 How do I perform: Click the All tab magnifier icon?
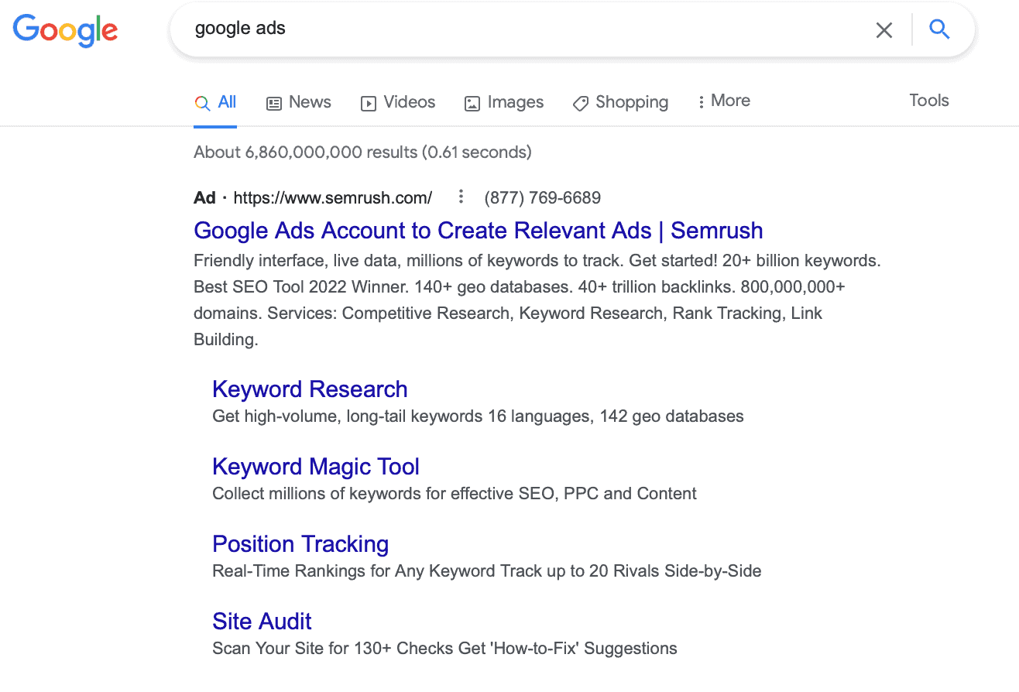click(x=202, y=103)
